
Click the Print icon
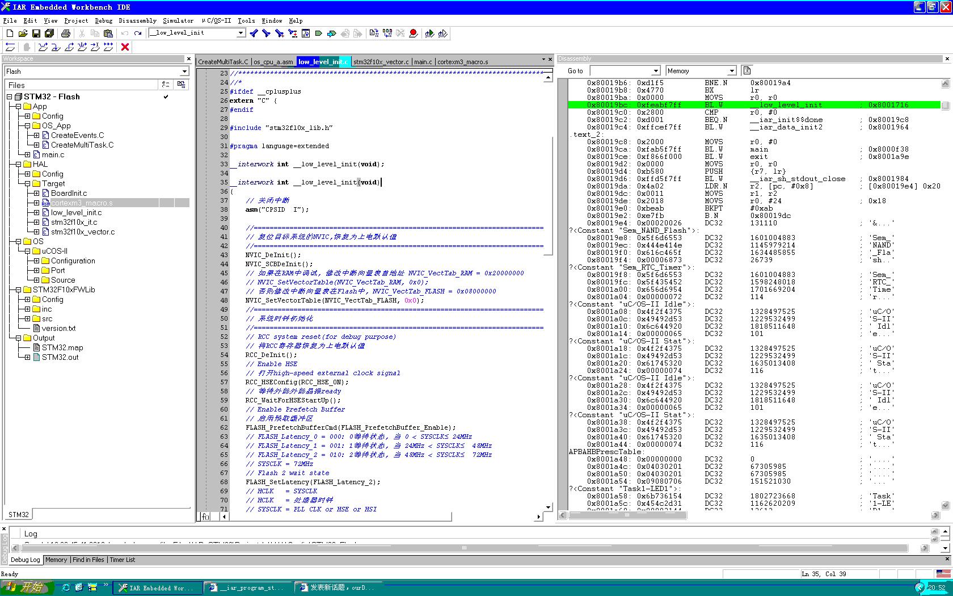(x=66, y=33)
